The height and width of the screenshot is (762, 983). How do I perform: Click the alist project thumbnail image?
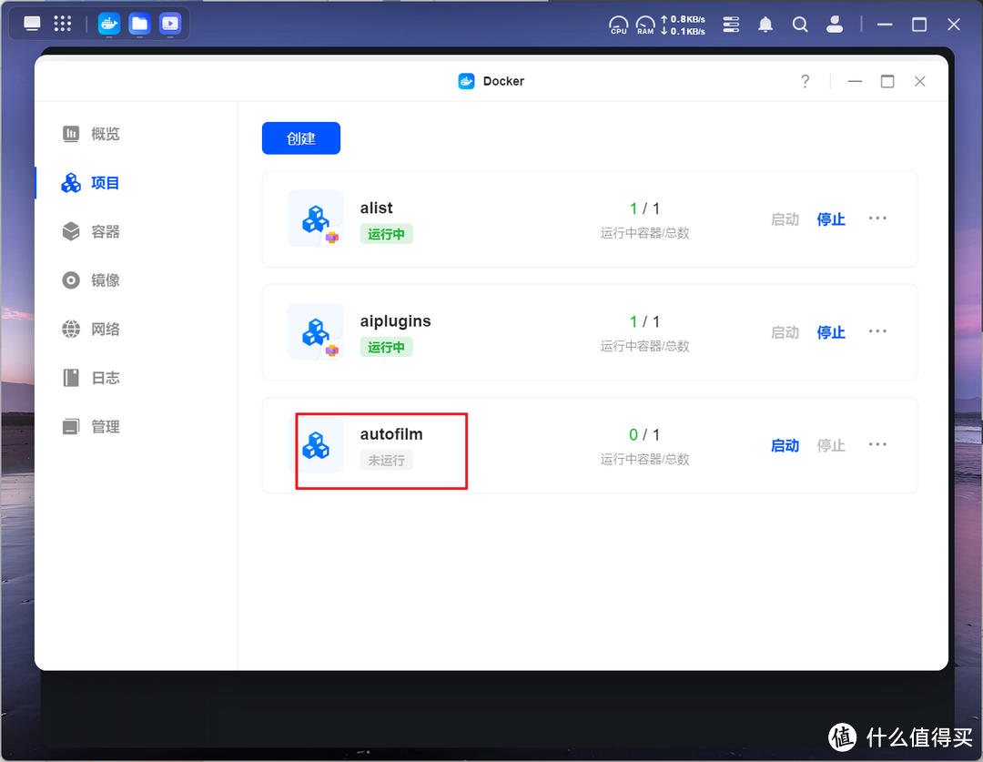point(315,218)
